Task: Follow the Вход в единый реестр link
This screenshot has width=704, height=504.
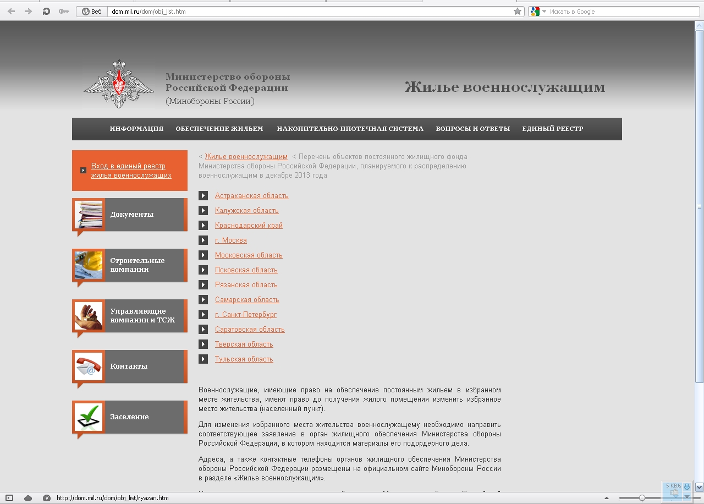Action: pos(131,171)
